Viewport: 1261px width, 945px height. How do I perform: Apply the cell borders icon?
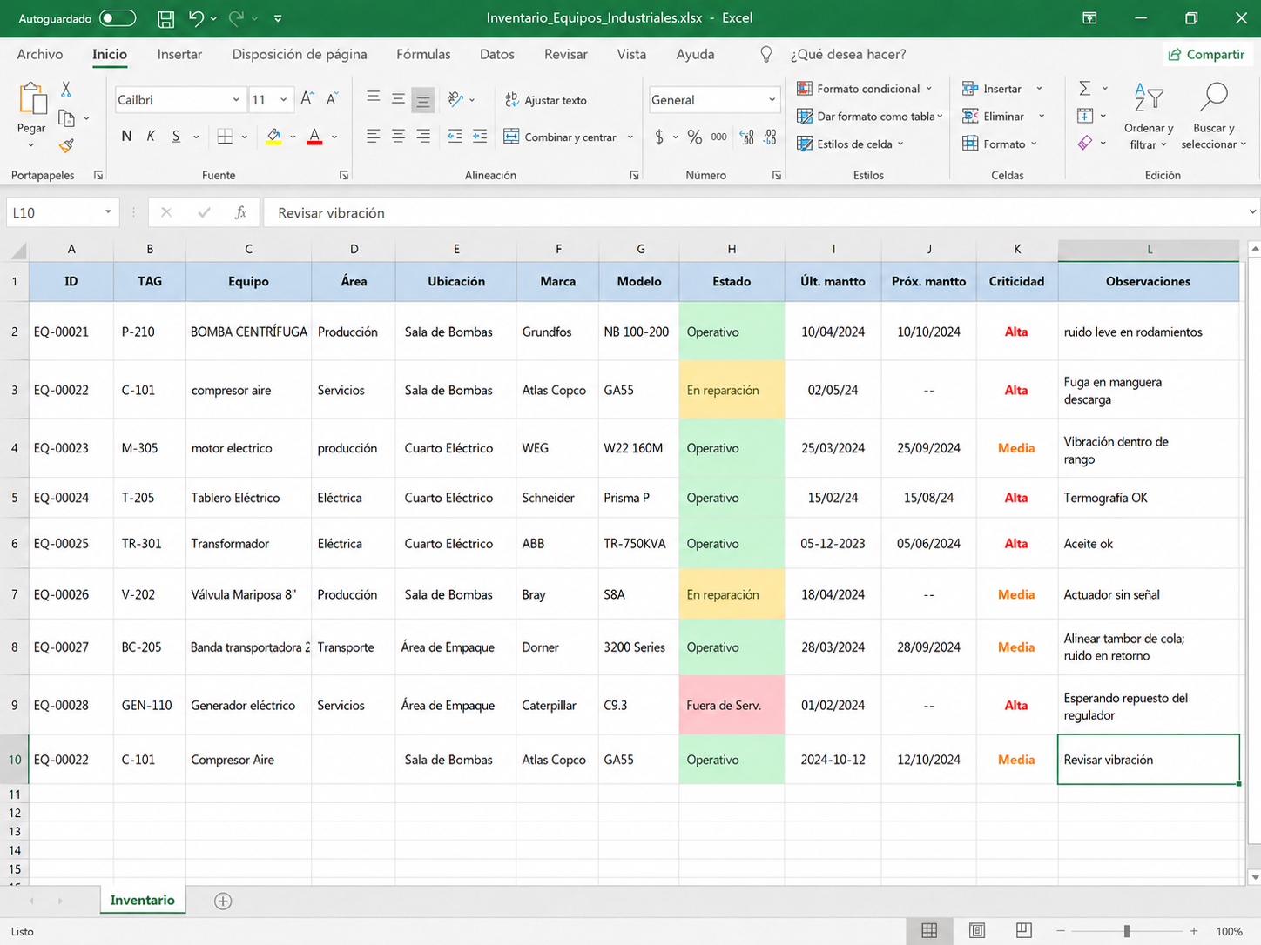(225, 137)
